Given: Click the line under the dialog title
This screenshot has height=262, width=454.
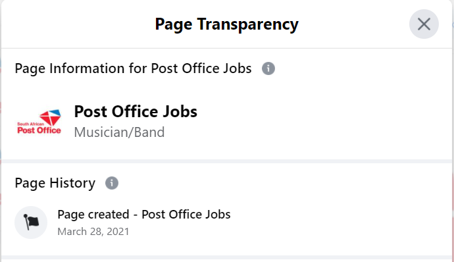Looking at the screenshot, I should 227,48.
